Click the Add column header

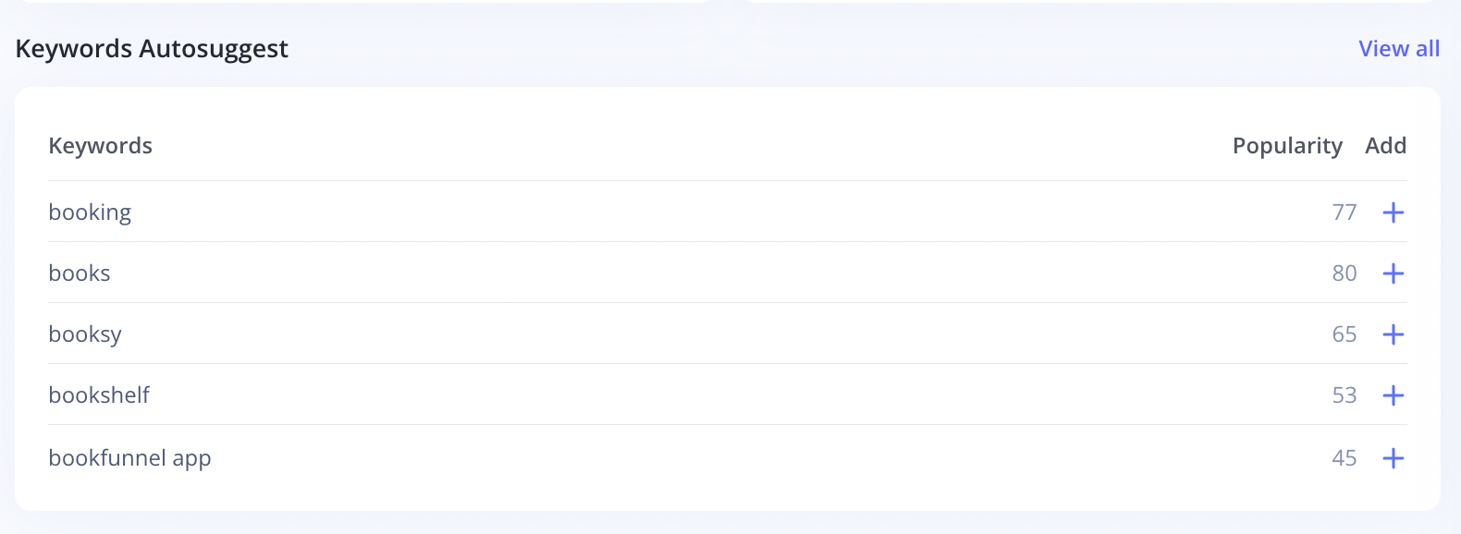pyautogui.click(x=1385, y=146)
